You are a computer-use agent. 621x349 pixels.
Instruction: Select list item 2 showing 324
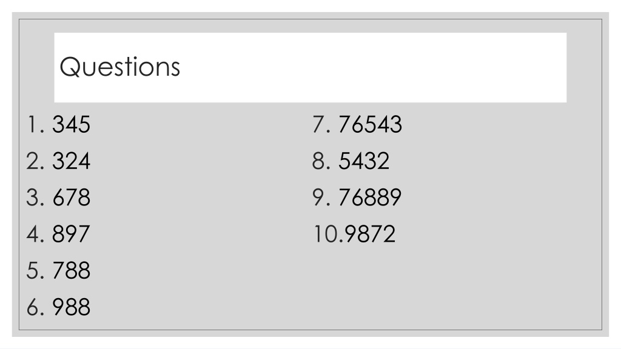tap(59, 161)
